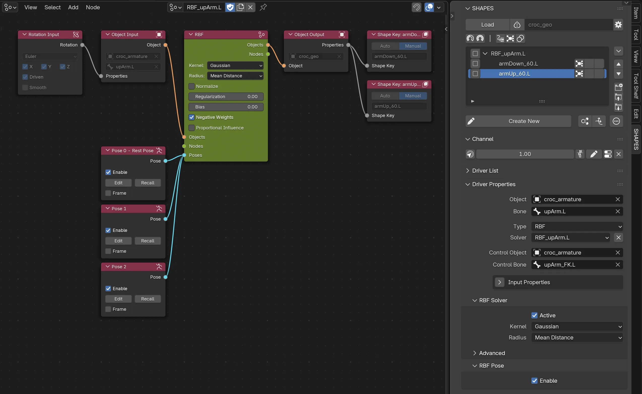
Task: Open the Euler rotation mode dropdown
Action: 50,56
